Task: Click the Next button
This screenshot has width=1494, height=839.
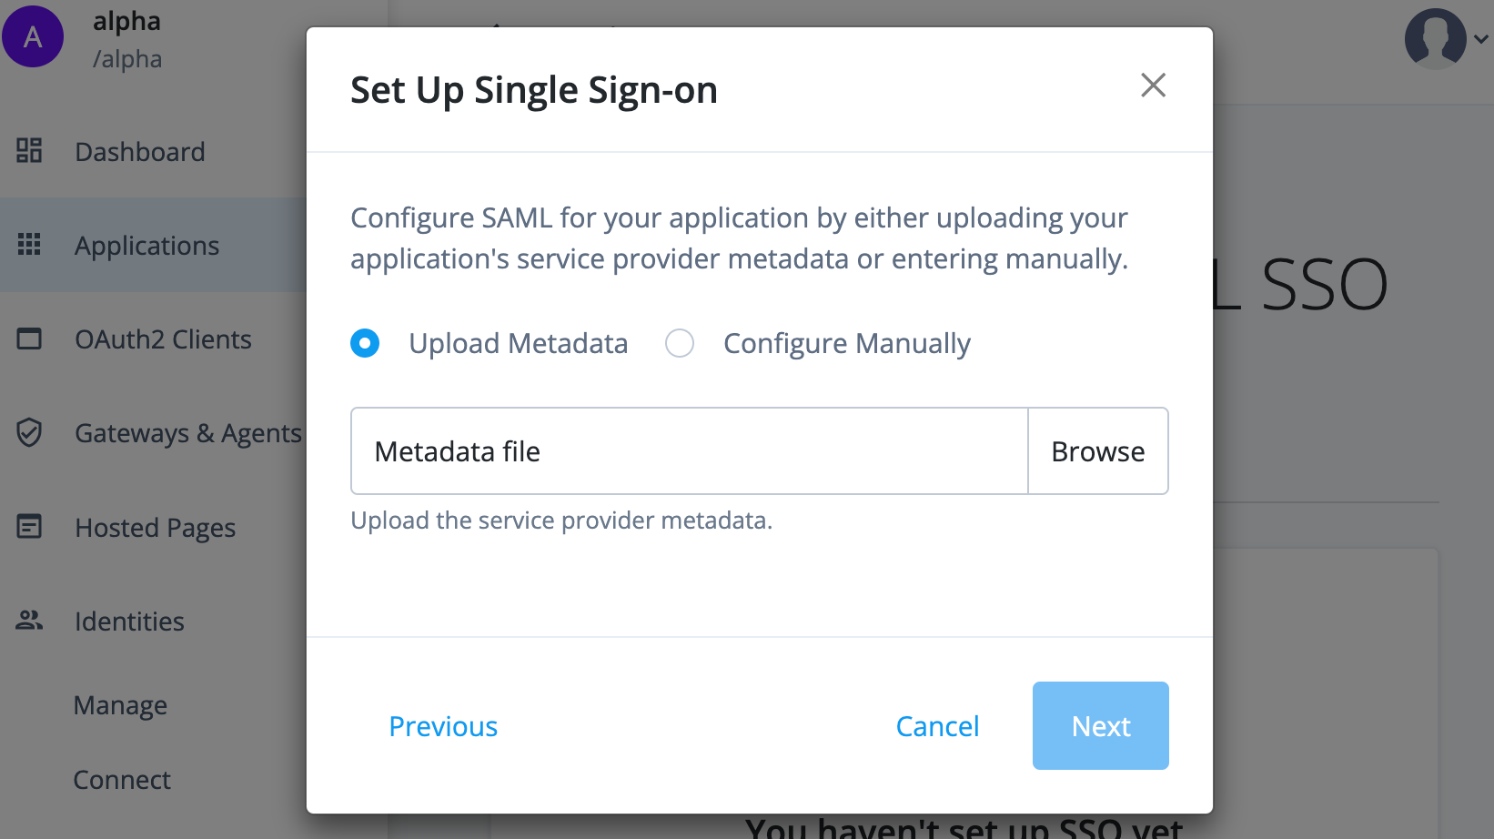Action: point(1100,725)
